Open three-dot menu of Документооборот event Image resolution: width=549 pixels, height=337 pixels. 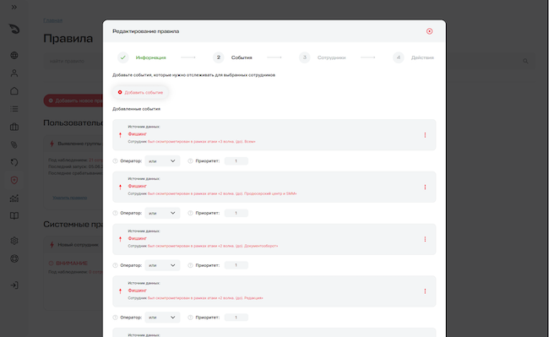click(425, 239)
